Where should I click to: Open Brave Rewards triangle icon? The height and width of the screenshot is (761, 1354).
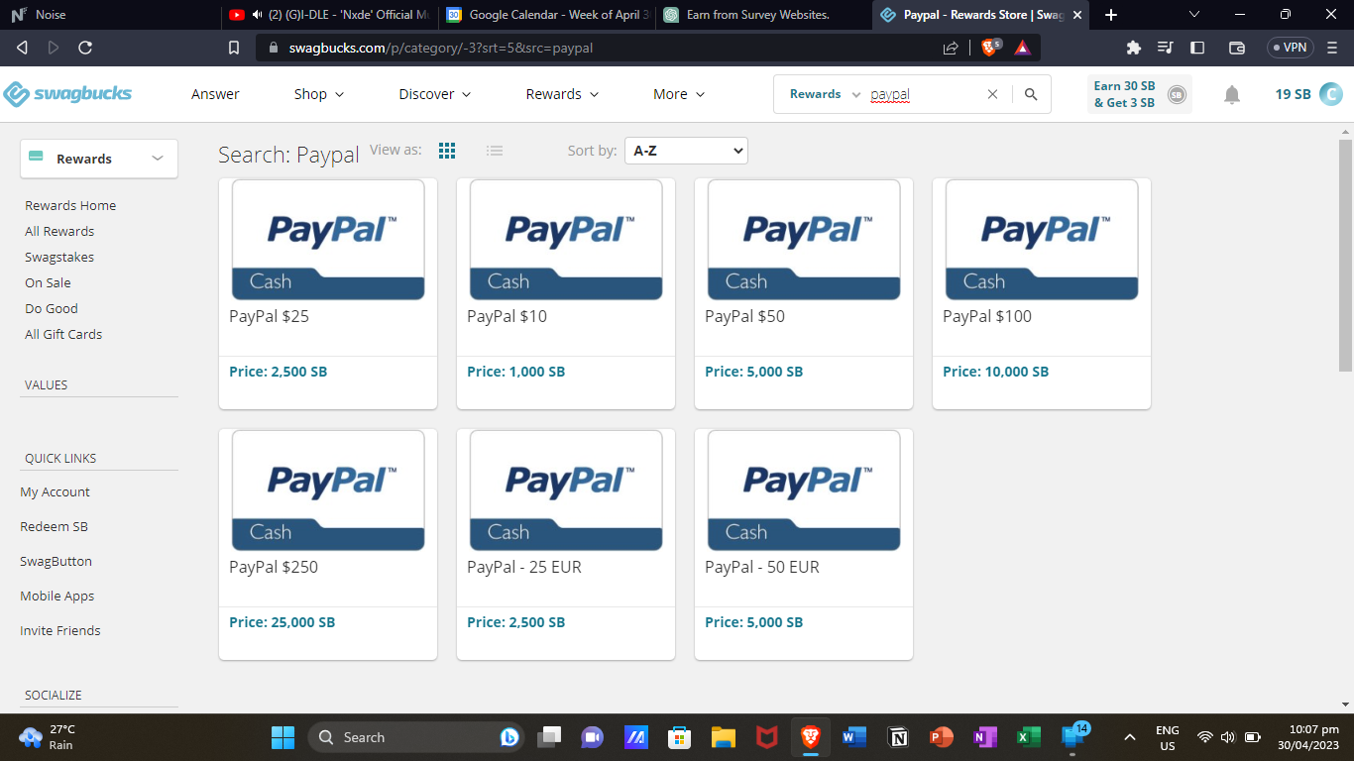(1022, 48)
